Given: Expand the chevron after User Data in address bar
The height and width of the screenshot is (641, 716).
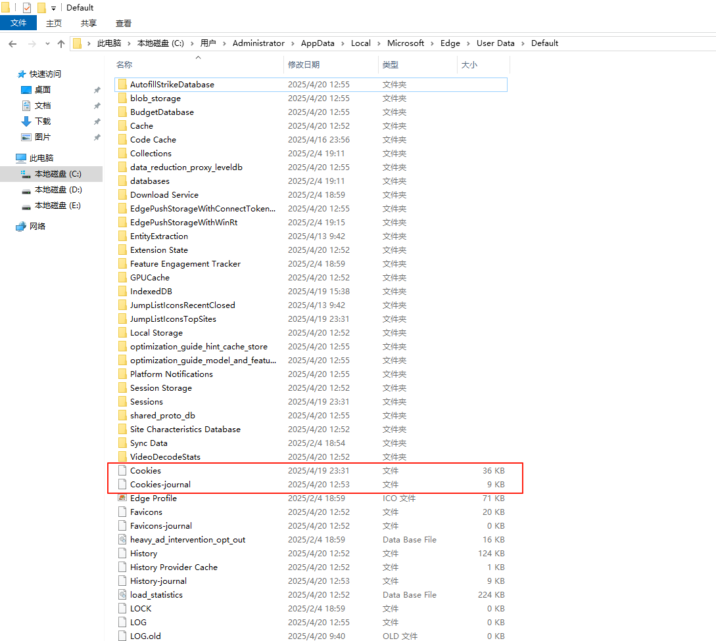Looking at the screenshot, I should 523,43.
